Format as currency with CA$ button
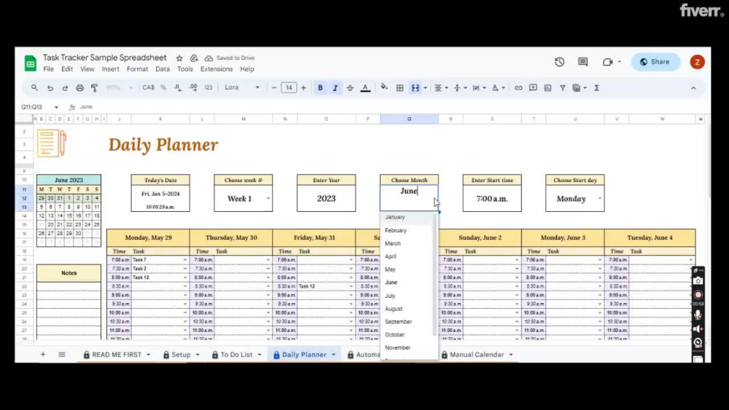 [148, 88]
